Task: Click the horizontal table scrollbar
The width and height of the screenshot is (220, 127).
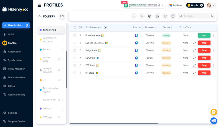Action: (114, 124)
